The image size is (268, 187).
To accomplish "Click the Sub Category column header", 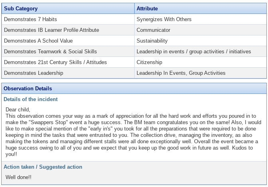I will (68, 8).
